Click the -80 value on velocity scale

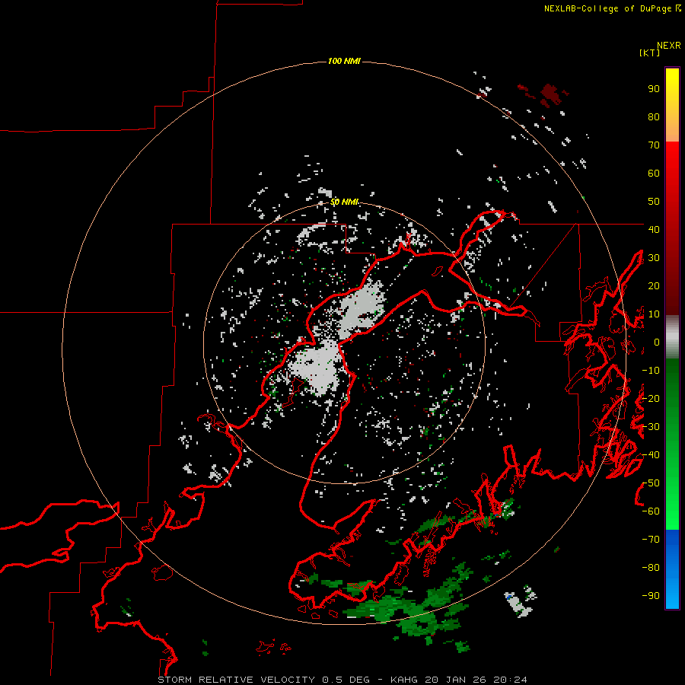click(x=651, y=568)
